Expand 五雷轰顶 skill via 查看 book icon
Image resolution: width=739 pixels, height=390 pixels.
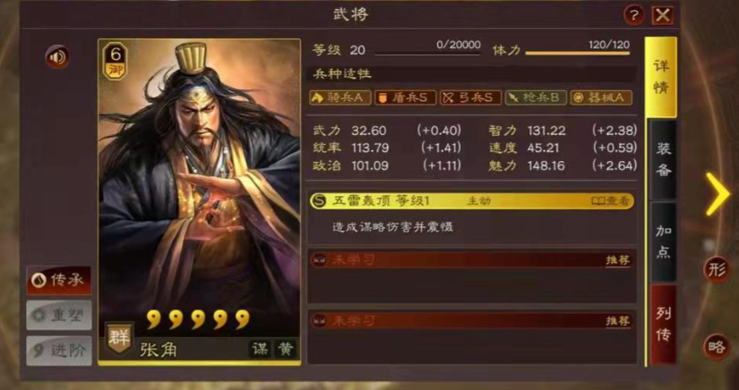click(610, 201)
